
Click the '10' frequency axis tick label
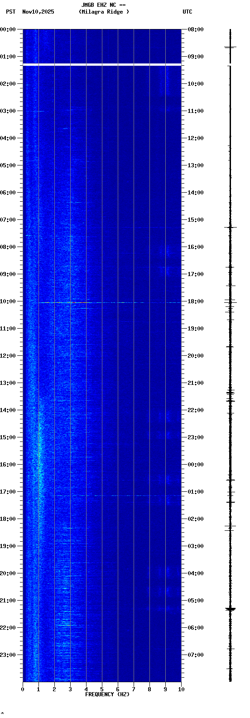tap(181, 689)
